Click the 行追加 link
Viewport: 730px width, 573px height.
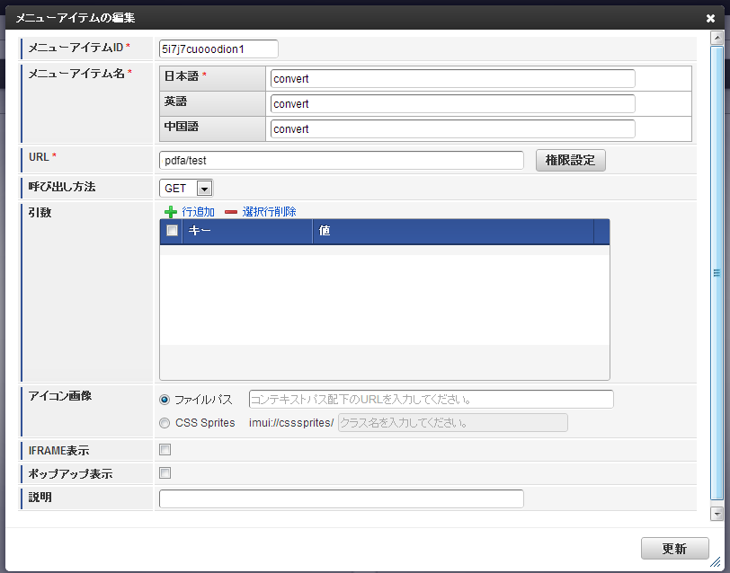pyautogui.click(x=199, y=212)
